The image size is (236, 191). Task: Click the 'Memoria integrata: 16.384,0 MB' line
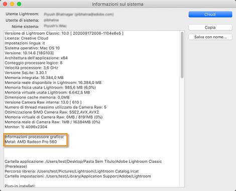(34, 77)
